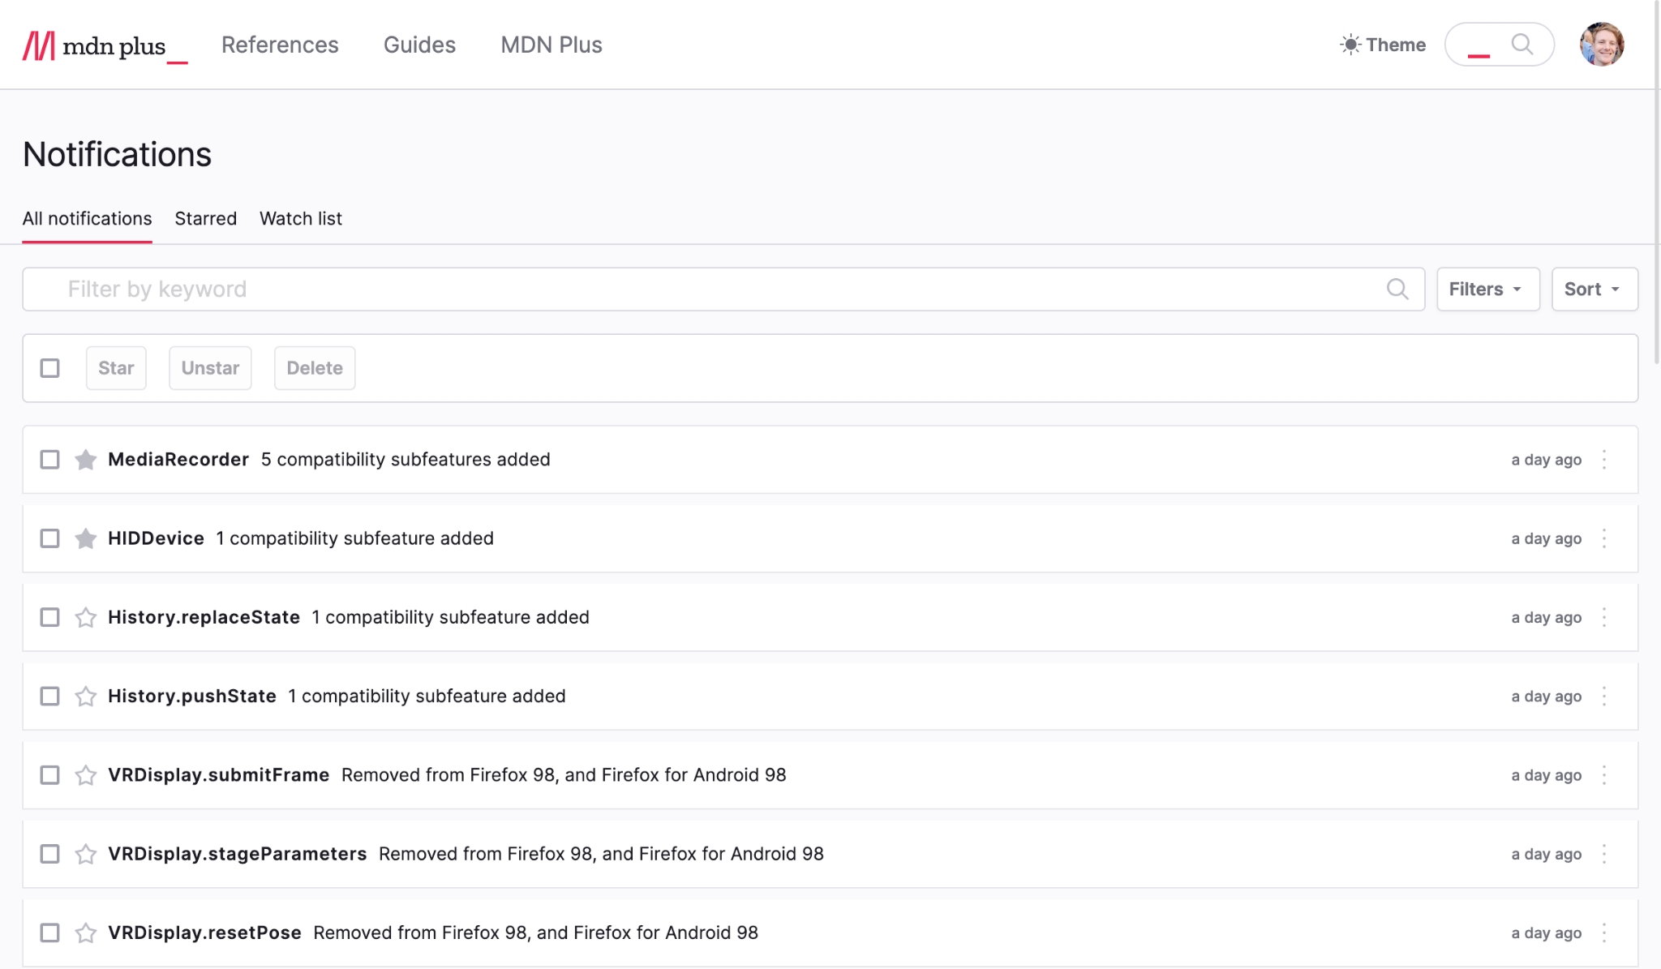Unstar the HIDDevice notification
1661x969 pixels.
coord(86,538)
